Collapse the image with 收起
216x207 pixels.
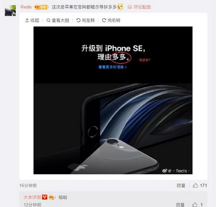tap(32, 20)
